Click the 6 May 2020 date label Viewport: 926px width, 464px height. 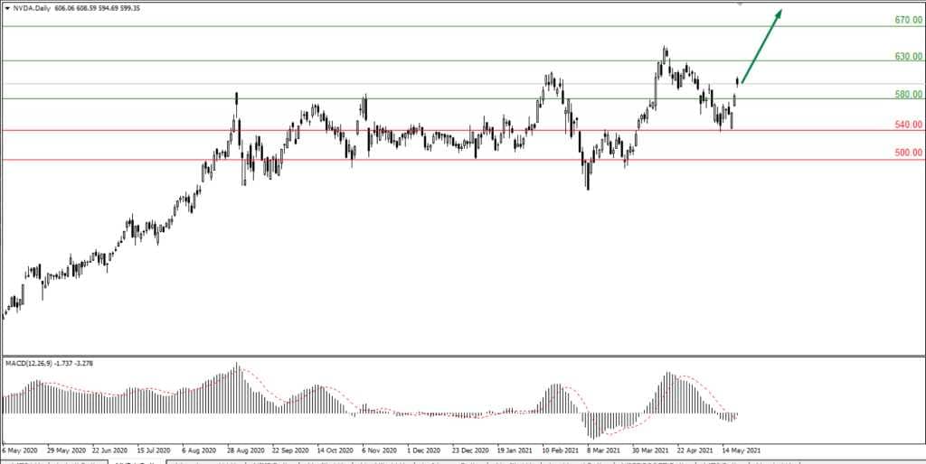tap(21, 448)
